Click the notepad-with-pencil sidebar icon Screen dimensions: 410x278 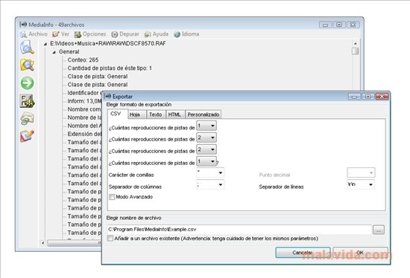[27, 136]
